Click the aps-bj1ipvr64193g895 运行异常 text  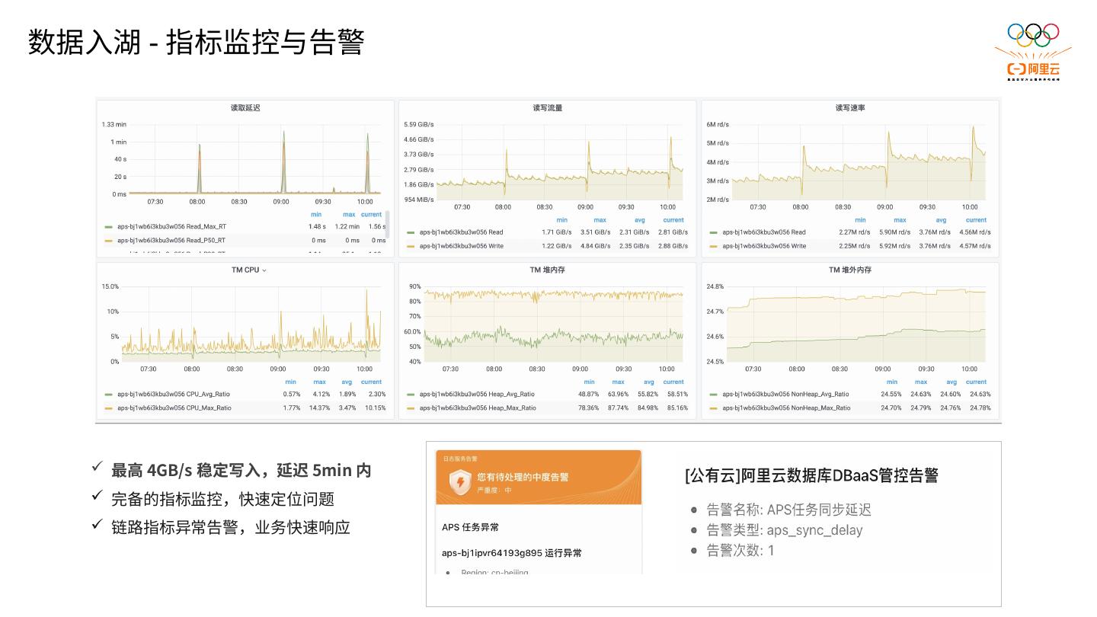[x=511, y=553]
